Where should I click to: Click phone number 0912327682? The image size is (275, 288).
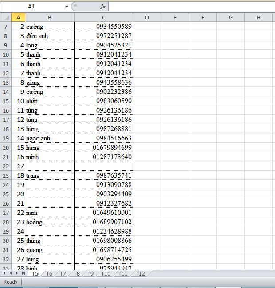(x=104, y=203)
